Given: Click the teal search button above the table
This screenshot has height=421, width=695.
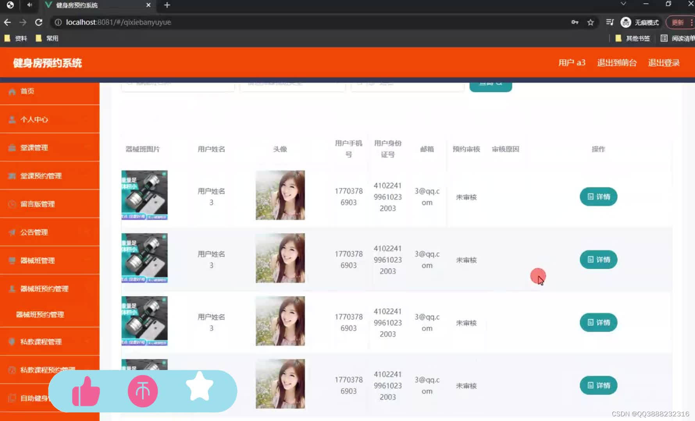Looking at the screenshot, I should point(490,87).
